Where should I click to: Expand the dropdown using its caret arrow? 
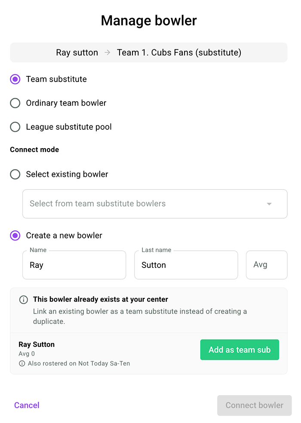pos(269,204)
